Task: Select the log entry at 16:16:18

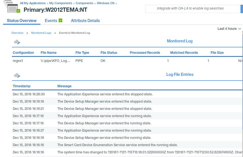Action: pyautogui.click(x=127, y=138)
